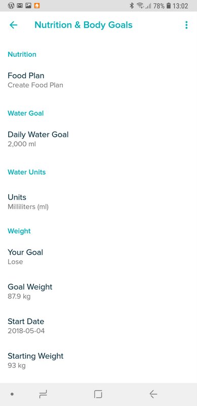
Task: Edit the Daily Water Goal setting
Action: click(x=98, y=139)
